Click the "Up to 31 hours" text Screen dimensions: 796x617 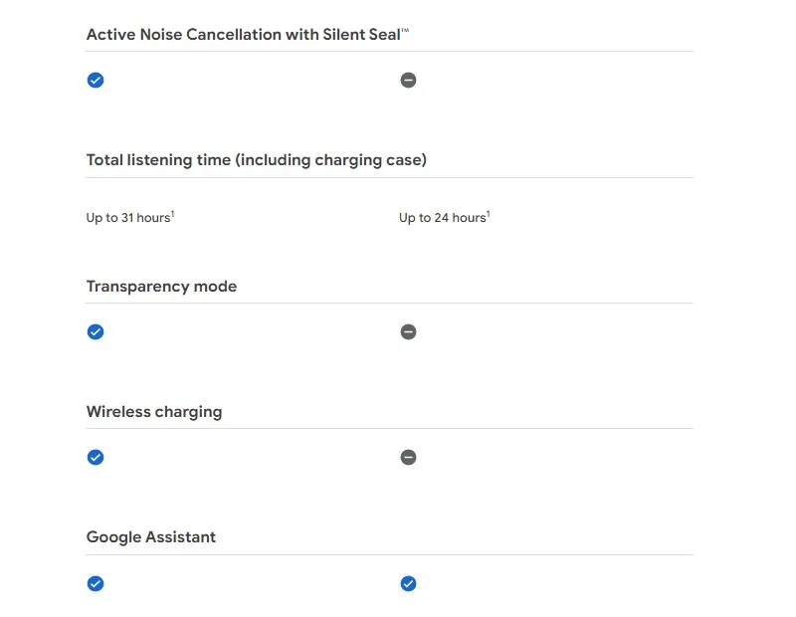tap(128, 218)
